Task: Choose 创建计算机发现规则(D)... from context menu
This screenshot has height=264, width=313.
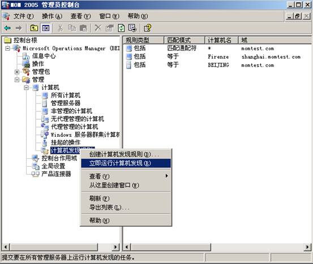Action: 126,154
